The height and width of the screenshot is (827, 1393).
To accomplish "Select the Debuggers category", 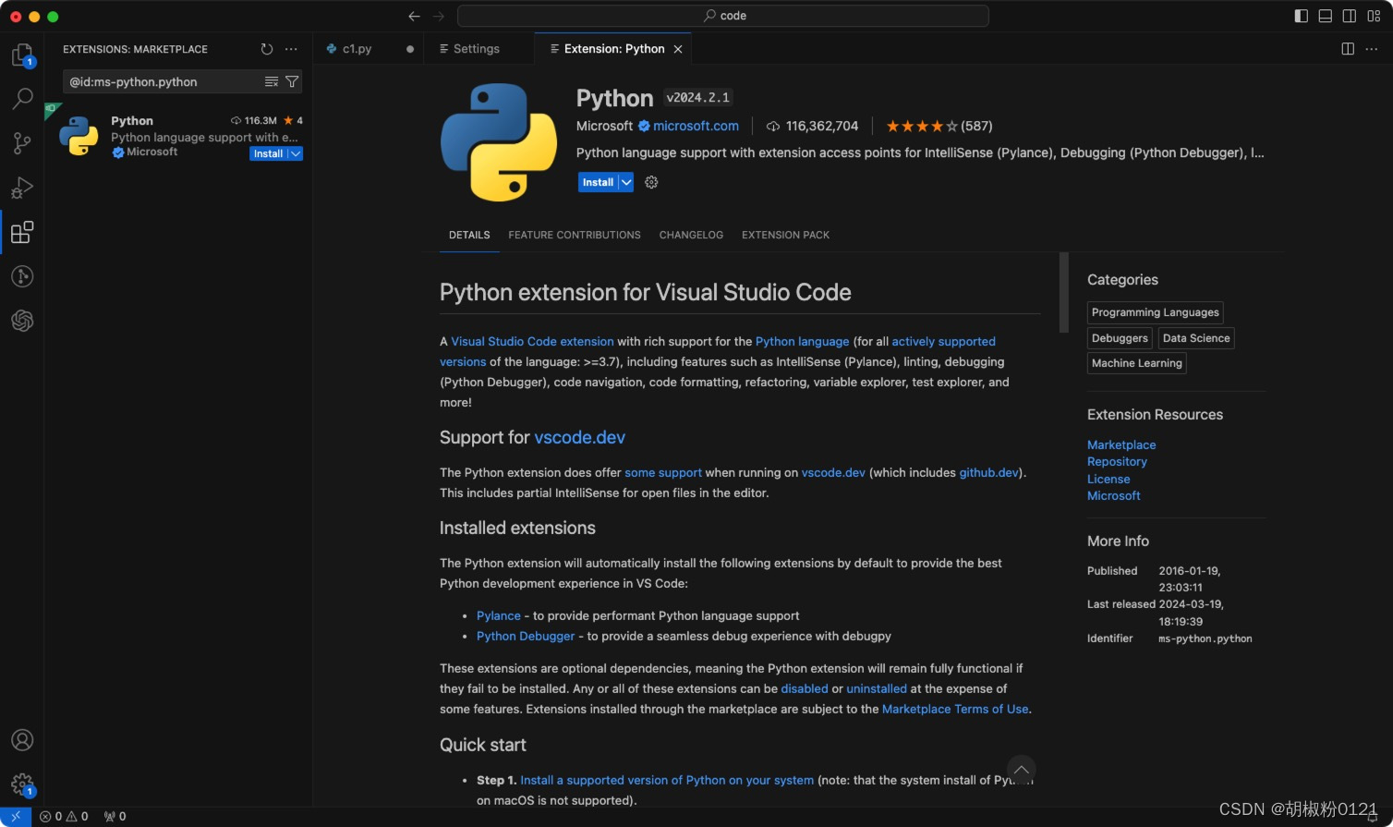I will 1120,338.
